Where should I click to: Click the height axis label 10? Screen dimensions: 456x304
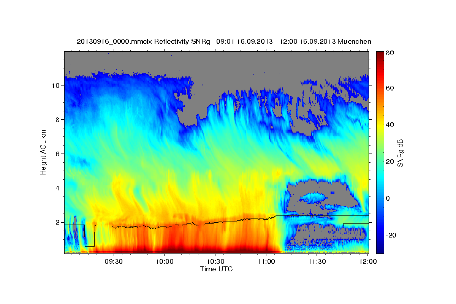tap(57, 85)
